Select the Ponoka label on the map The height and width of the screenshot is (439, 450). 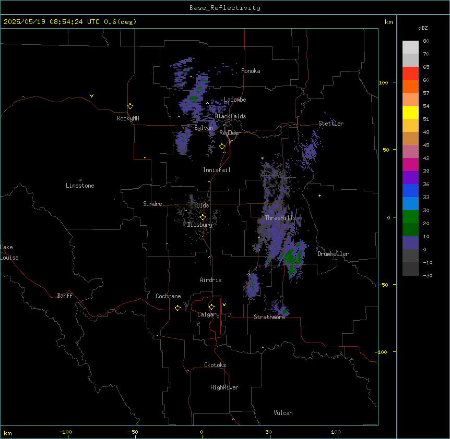(x=251, y=71)
